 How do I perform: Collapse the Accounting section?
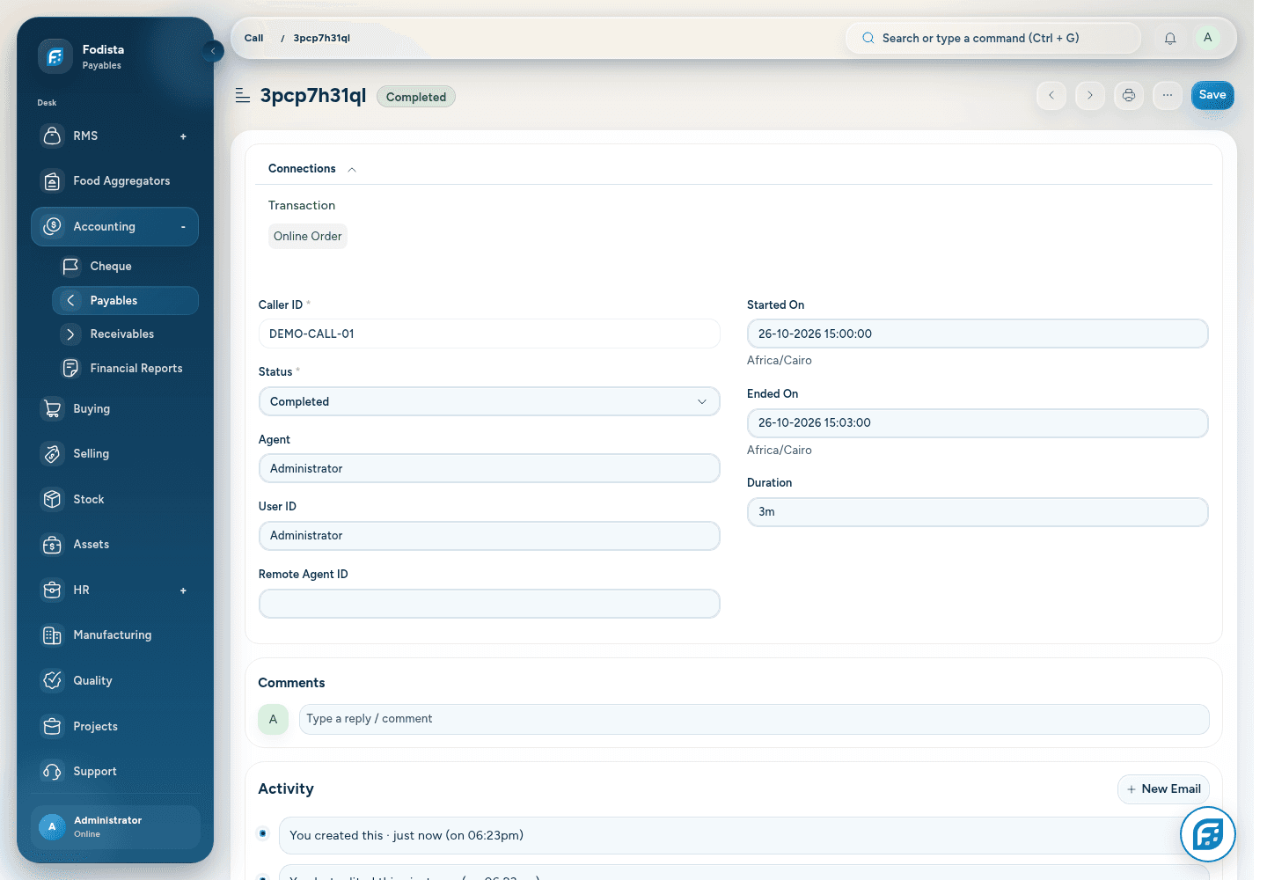click(183, 227)
